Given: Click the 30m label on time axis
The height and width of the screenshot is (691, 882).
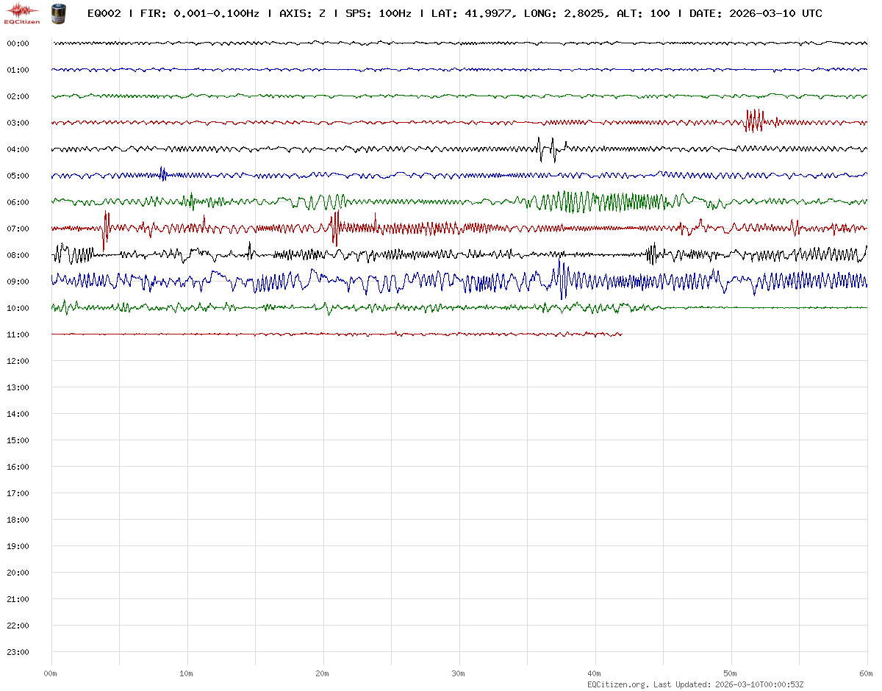Looking at the screenshot, I should [459, 673].
